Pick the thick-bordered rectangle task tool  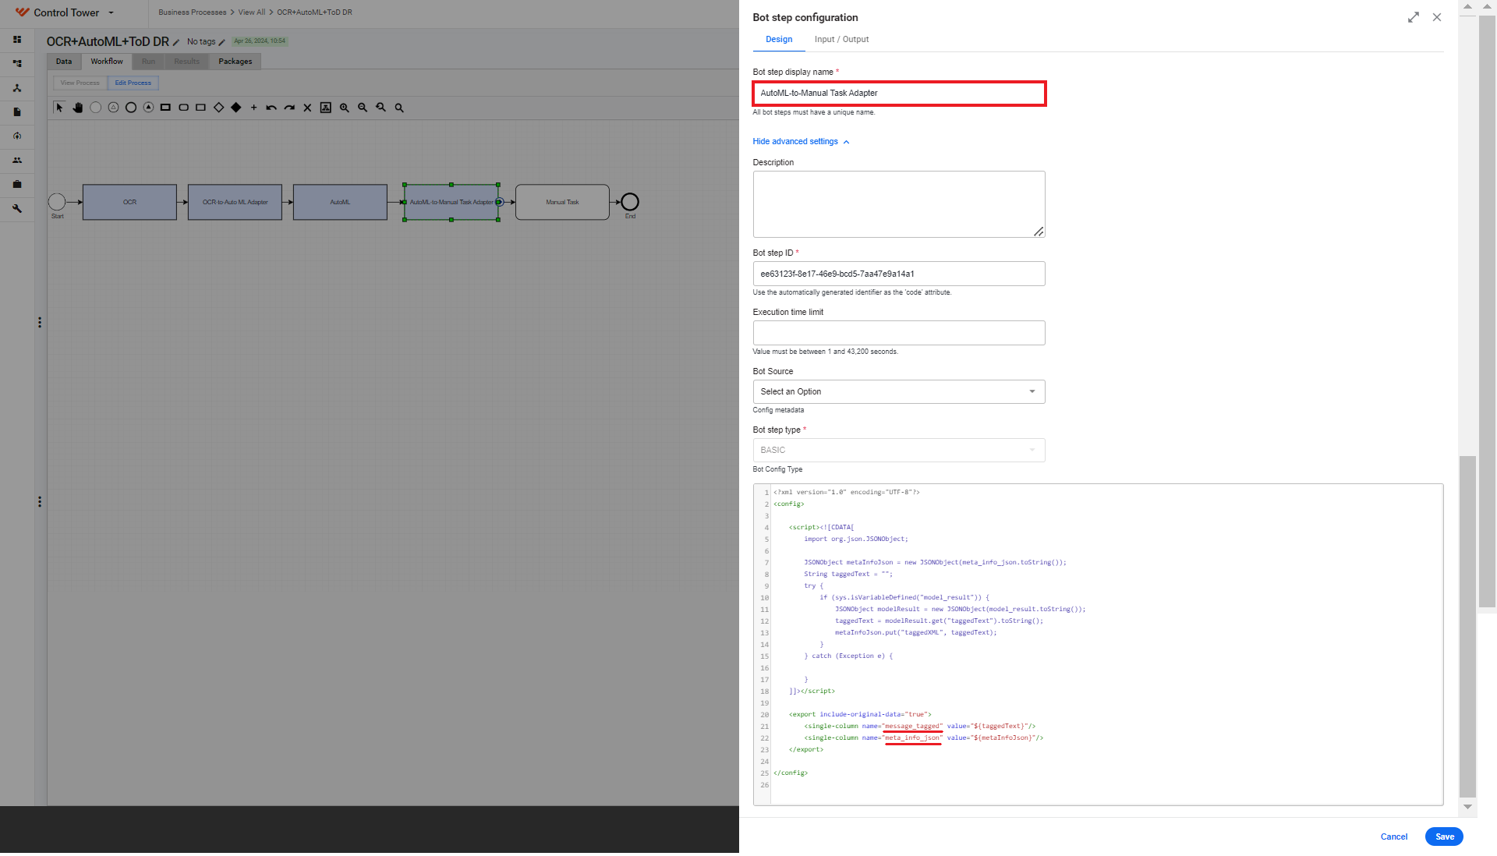point(165,108)
